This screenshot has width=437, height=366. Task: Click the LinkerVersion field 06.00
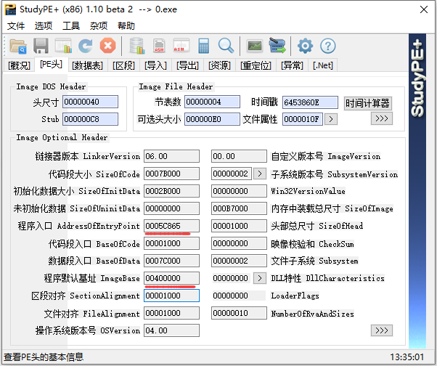[x=171, y=156]
